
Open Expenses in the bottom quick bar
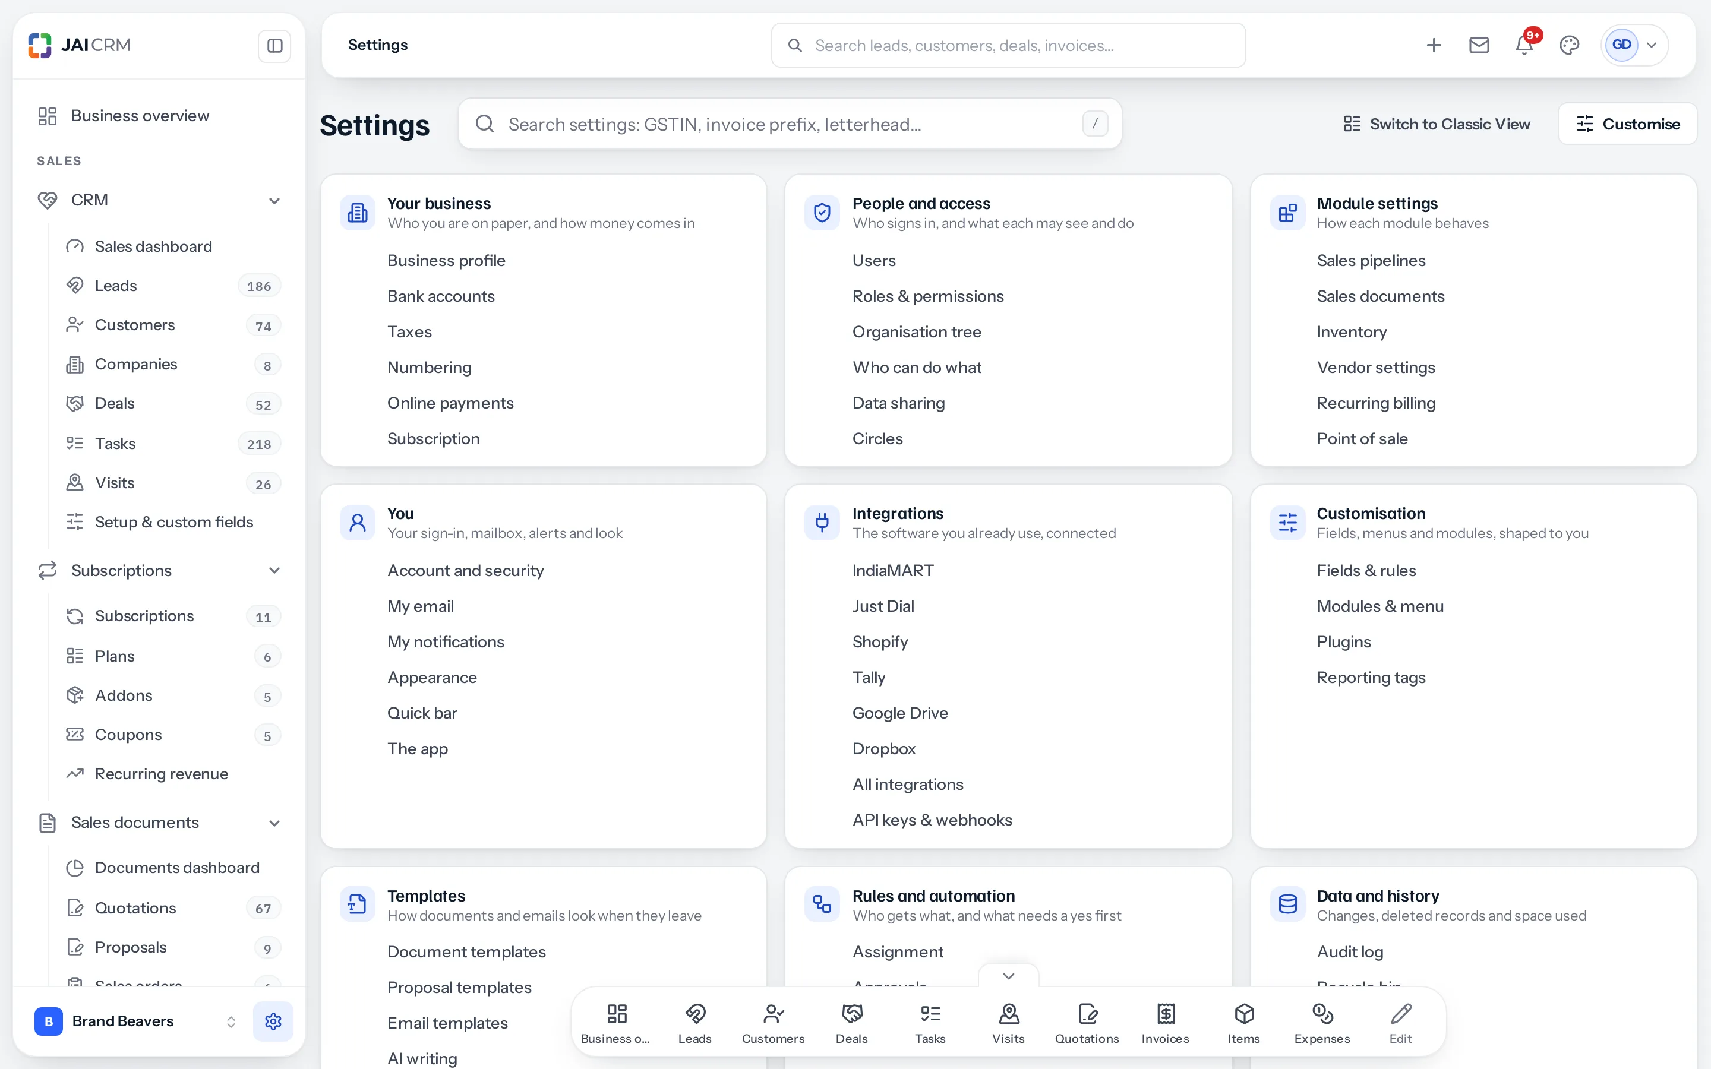tap(1322, 1023)
